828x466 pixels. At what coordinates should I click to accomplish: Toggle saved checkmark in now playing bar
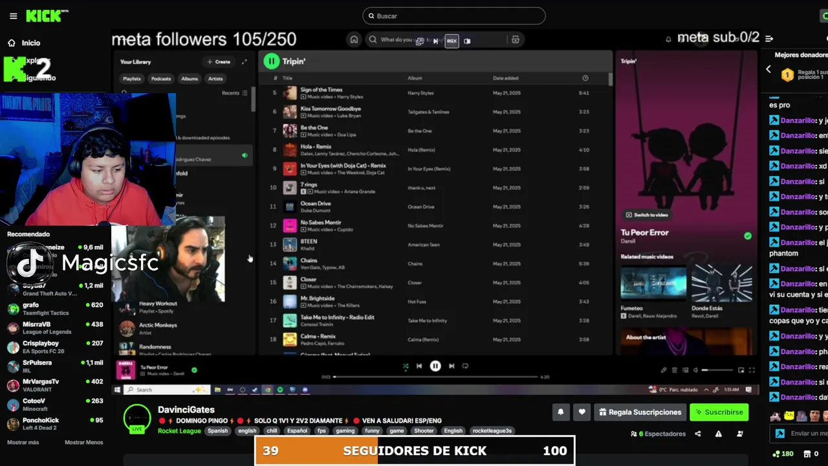(x=194, y=370)
